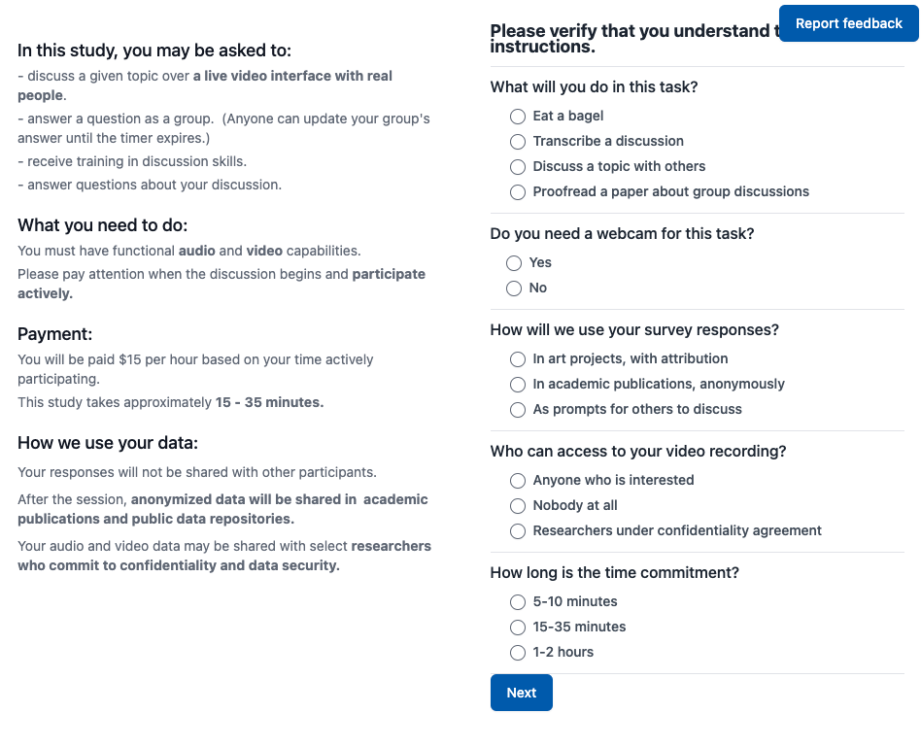Image resolution: width=921 pixels, height=747 pixels.
Task: Pick "Proofread a paper about group discussions"
Action: point(517,191)
